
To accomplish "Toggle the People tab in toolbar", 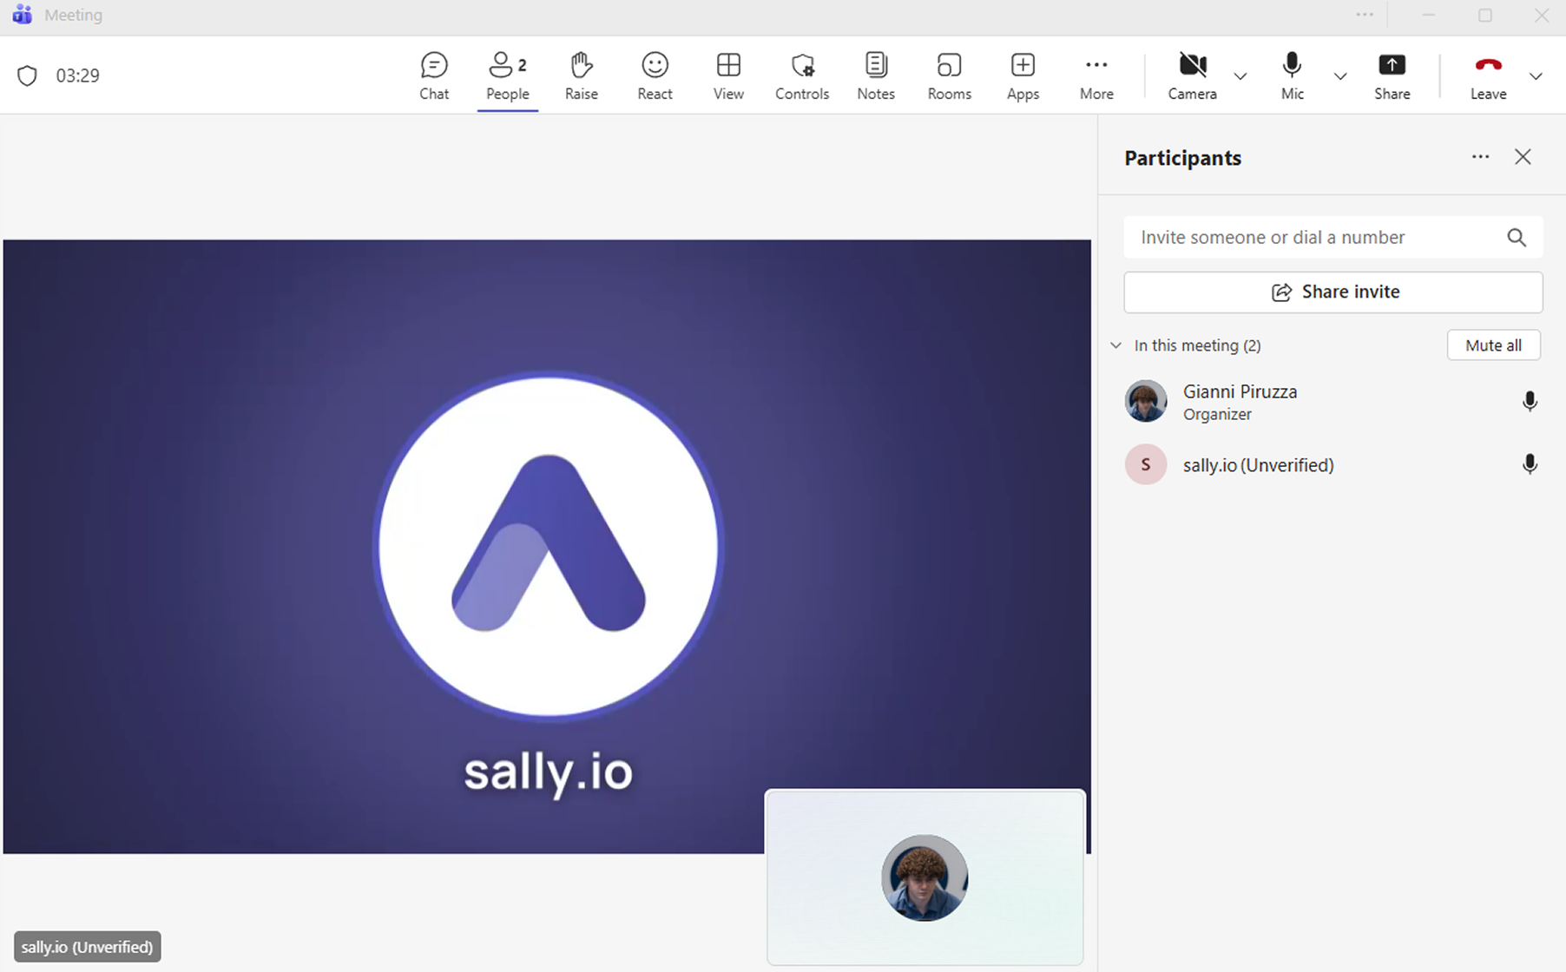I will [507, 76].
